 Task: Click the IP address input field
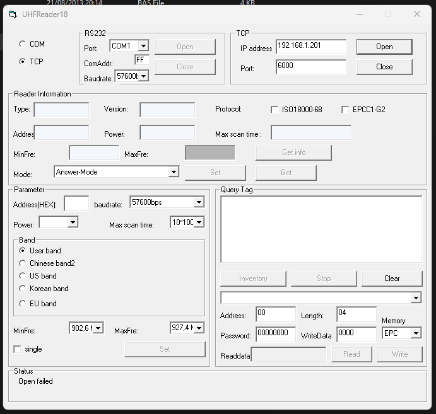tap(310, 47)
